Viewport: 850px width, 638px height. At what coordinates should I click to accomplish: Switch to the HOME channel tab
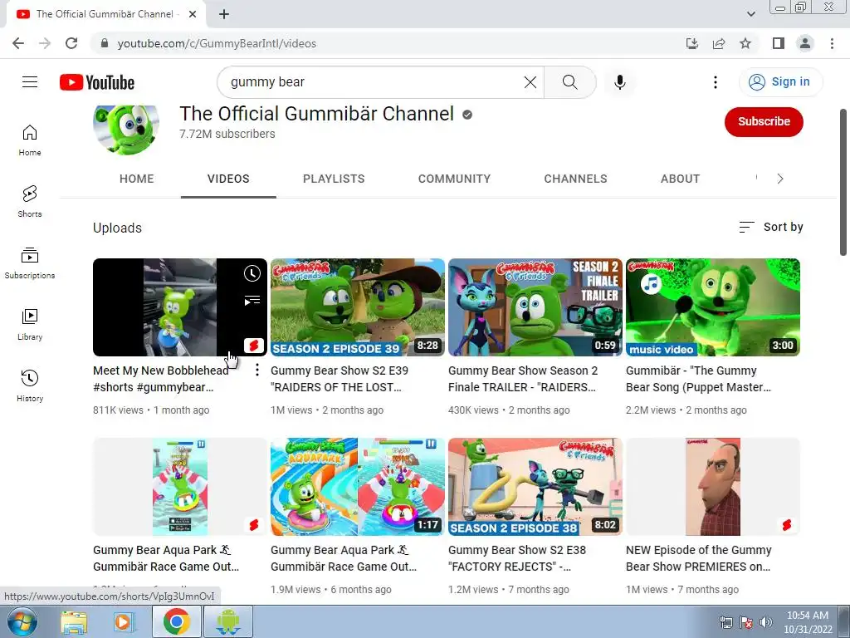[x=137, y=179]
